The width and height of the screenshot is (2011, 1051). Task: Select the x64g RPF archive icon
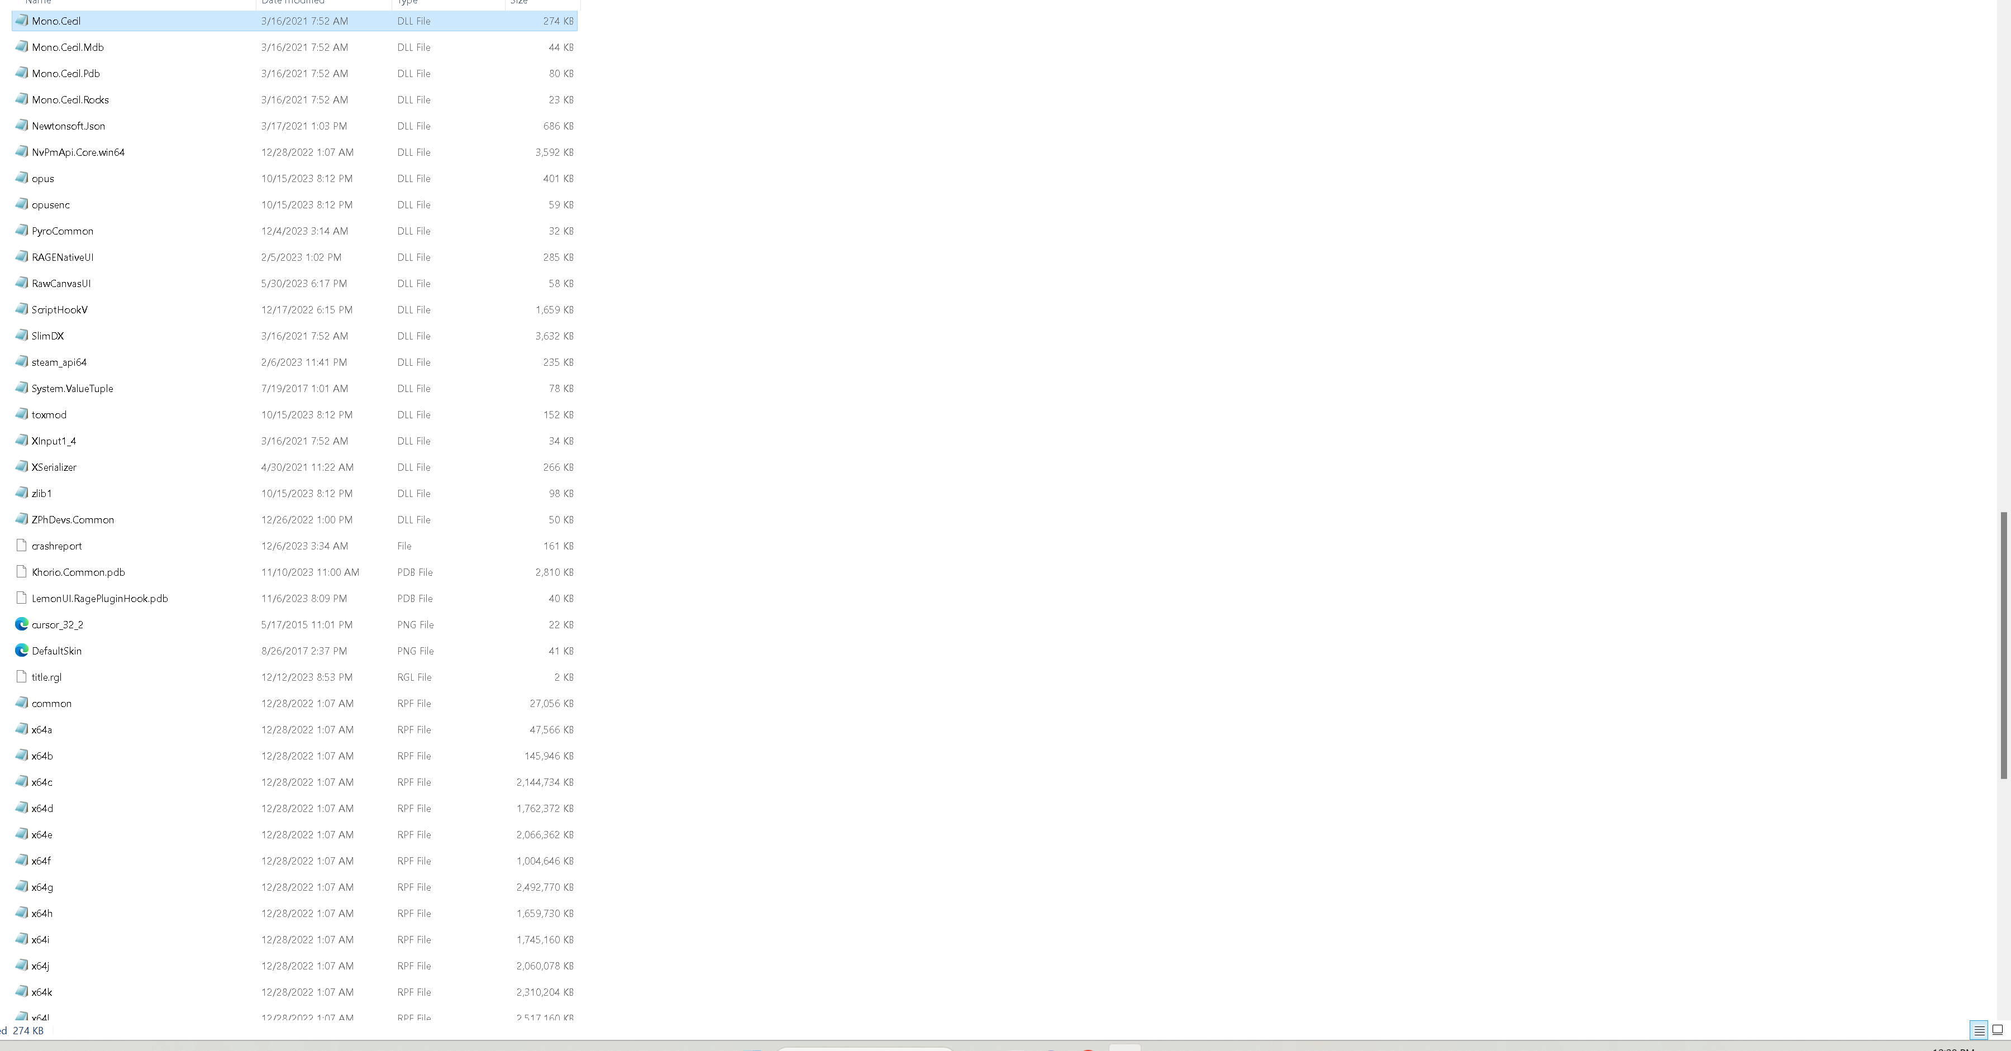(x=22, y=887)
